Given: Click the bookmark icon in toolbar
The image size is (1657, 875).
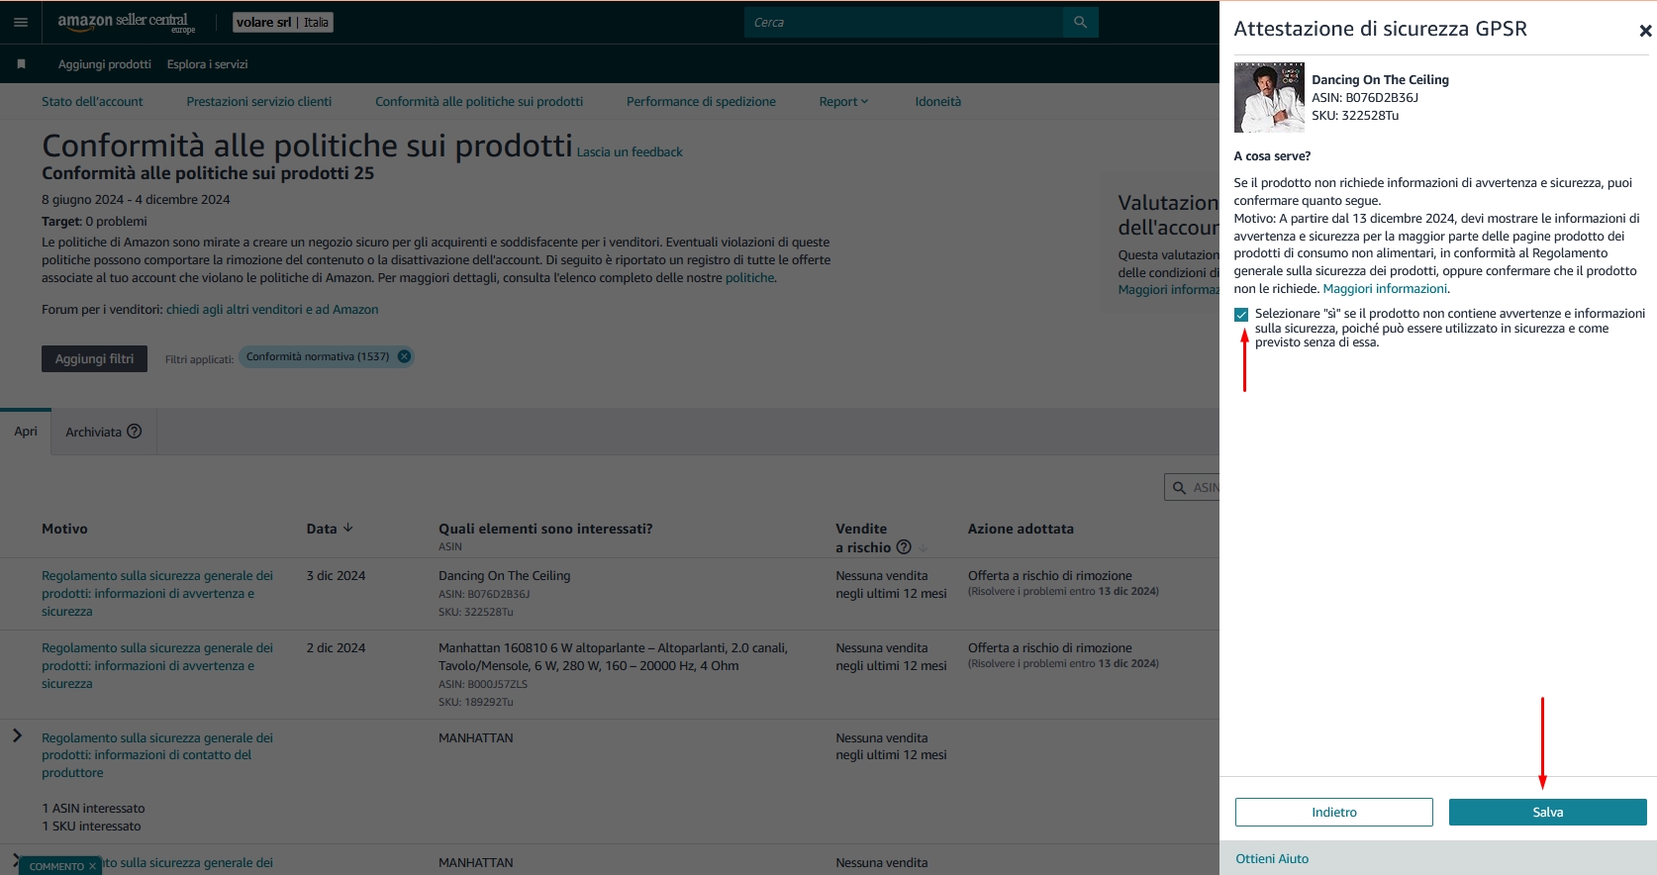Looking at the screenshot, I should coord(21,64).
